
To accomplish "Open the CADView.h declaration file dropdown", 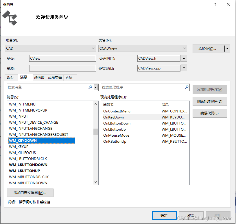I will [184, 58].
